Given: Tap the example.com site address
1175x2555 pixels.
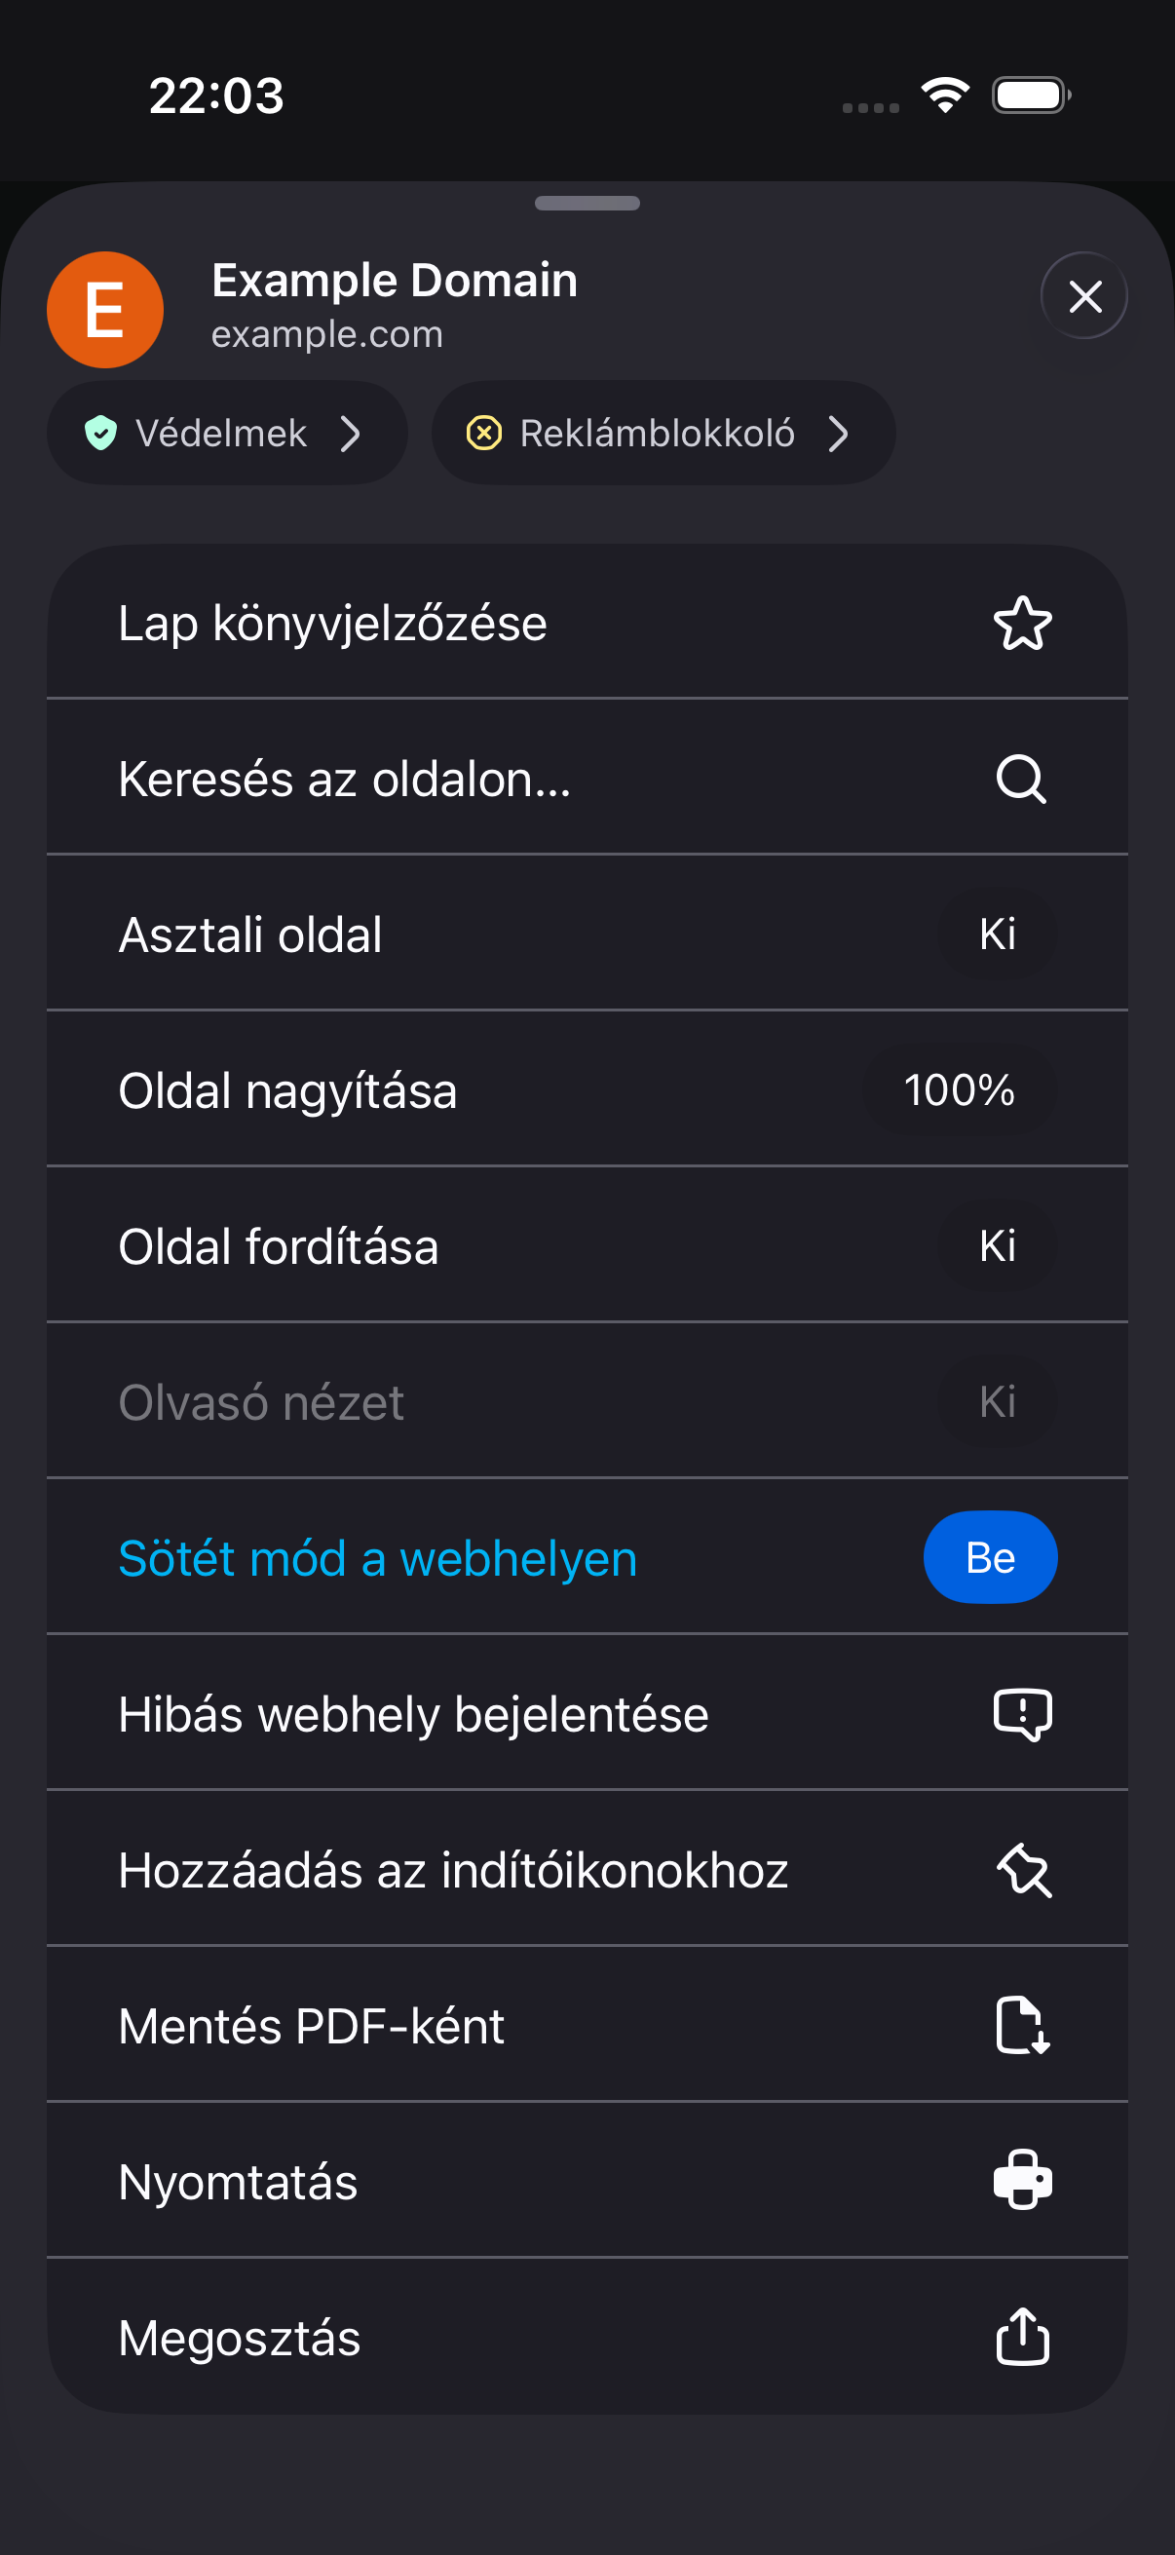Looking at the screenshot, I should [327, 334].
